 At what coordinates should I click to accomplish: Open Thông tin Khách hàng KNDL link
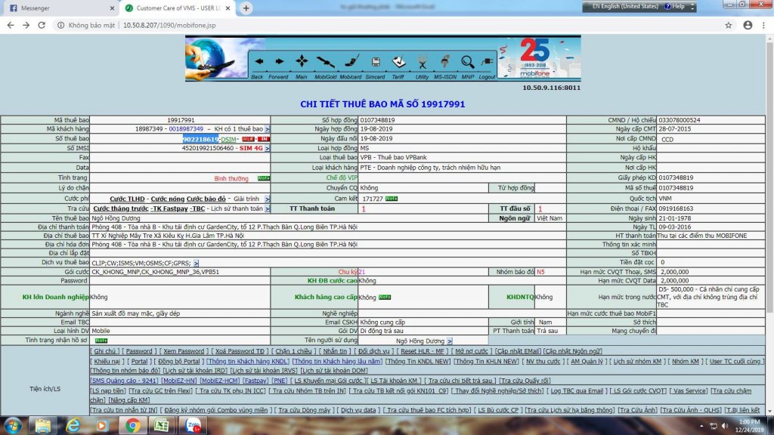click(247, 362)
